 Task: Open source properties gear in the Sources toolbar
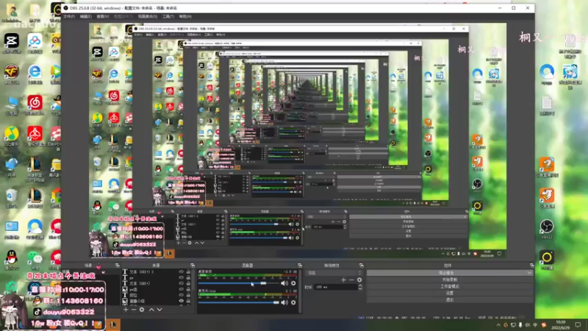(142, 310)
